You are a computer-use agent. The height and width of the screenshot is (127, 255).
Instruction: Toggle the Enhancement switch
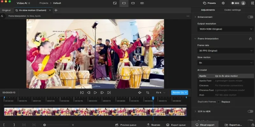250,17
